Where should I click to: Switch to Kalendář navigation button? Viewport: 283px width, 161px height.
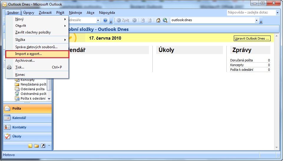27,118
